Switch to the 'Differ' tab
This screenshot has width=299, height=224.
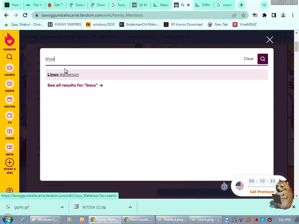click(x=204, y=5)
